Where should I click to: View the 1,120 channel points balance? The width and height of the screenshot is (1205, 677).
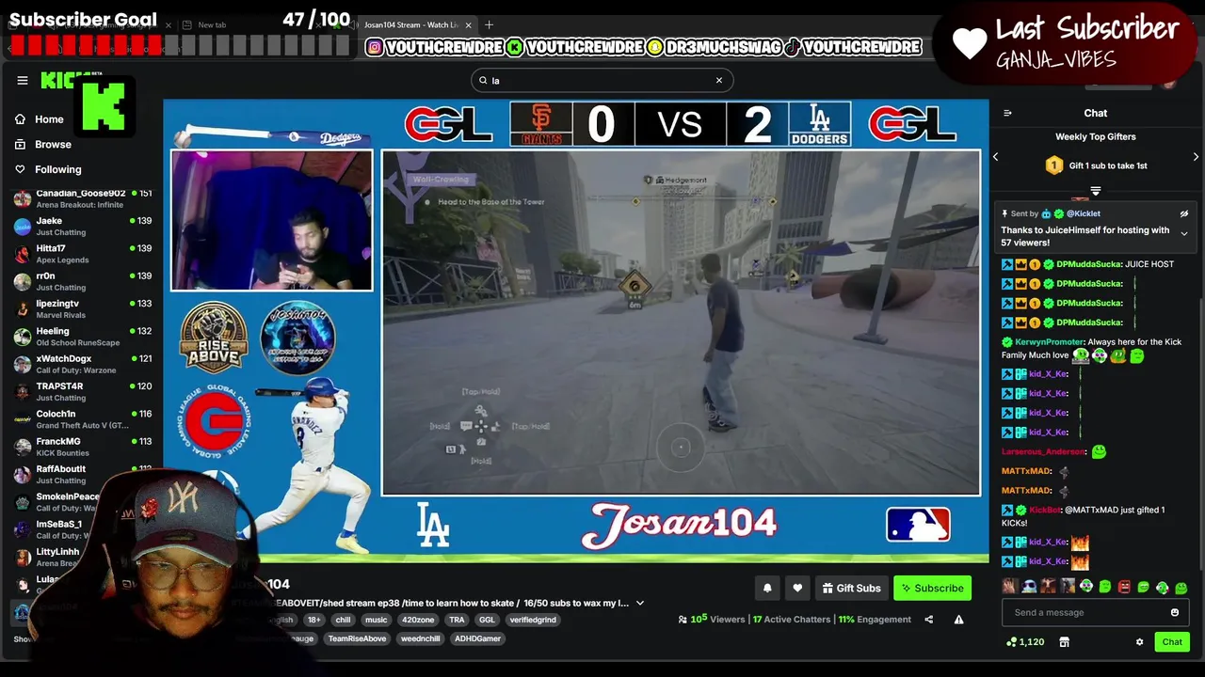click(x=1025, y=642)
